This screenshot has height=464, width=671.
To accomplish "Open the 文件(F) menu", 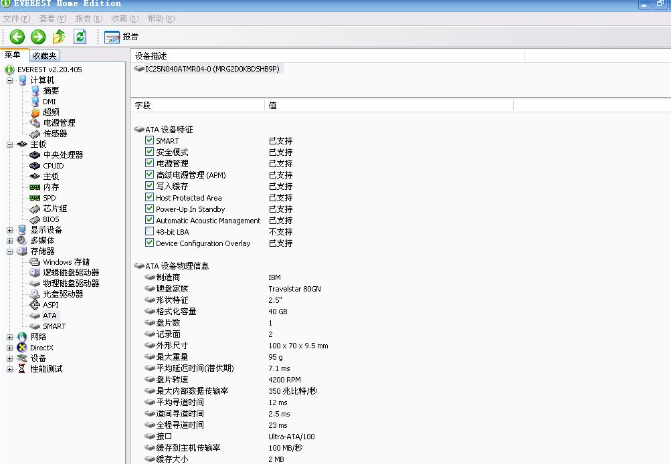I will click(x=17, y=19).
